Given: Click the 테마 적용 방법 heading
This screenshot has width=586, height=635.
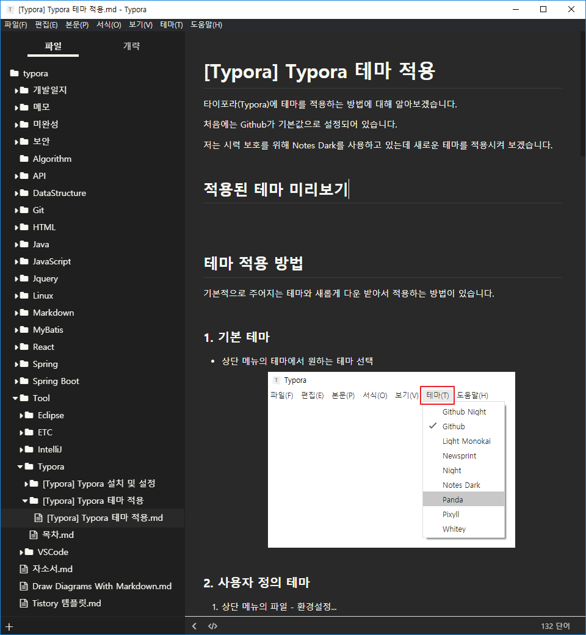Looking at the screenshot, I should 253,263.
